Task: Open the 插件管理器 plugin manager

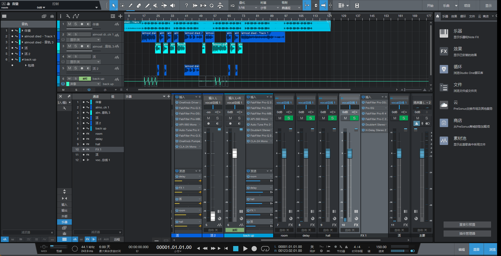Action: pos(467,233)
